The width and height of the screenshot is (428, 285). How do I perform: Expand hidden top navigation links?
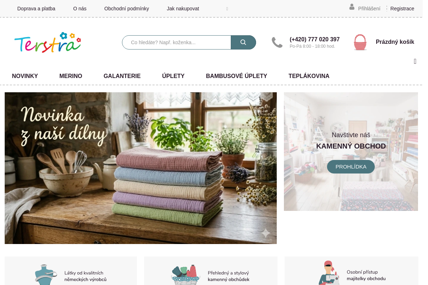tap(227, 9)
